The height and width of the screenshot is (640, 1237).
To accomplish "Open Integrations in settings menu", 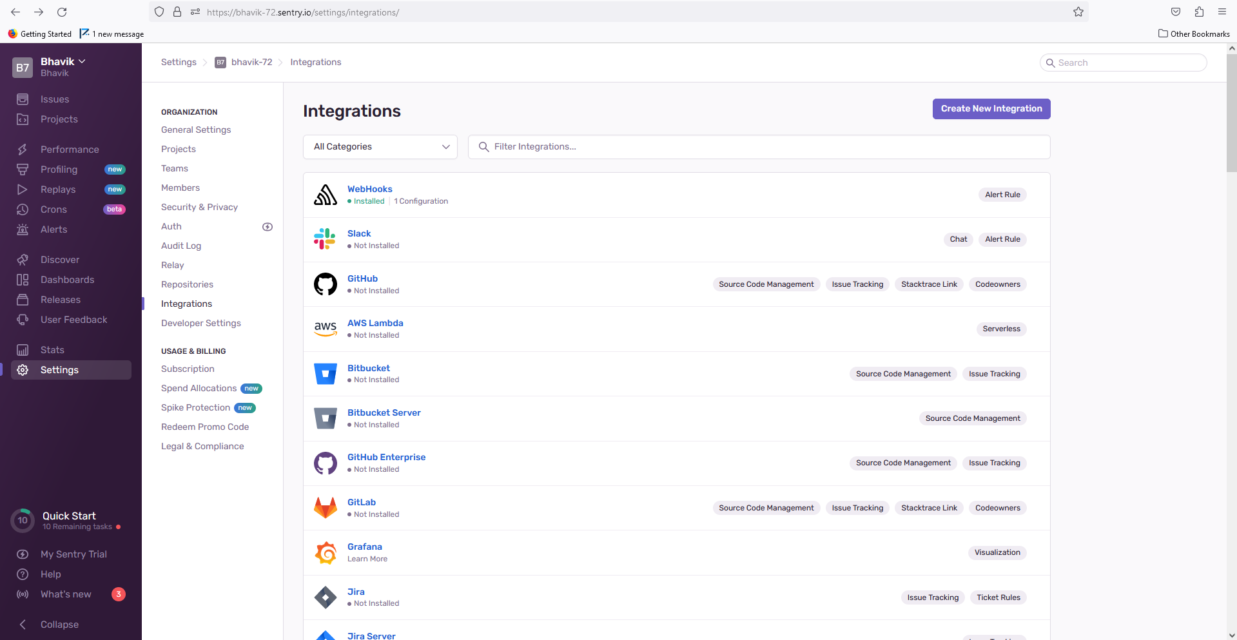I will [186, 304].
